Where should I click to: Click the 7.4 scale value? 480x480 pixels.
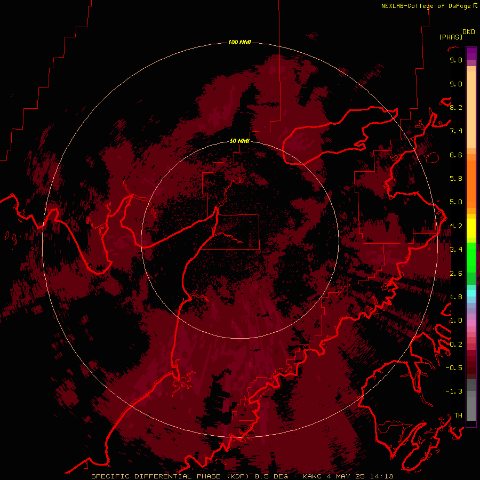(x=456, y=131)
